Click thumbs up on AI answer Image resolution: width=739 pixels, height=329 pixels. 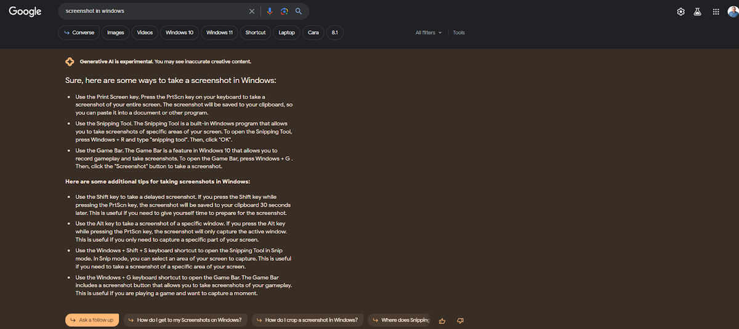pos(442,320)
